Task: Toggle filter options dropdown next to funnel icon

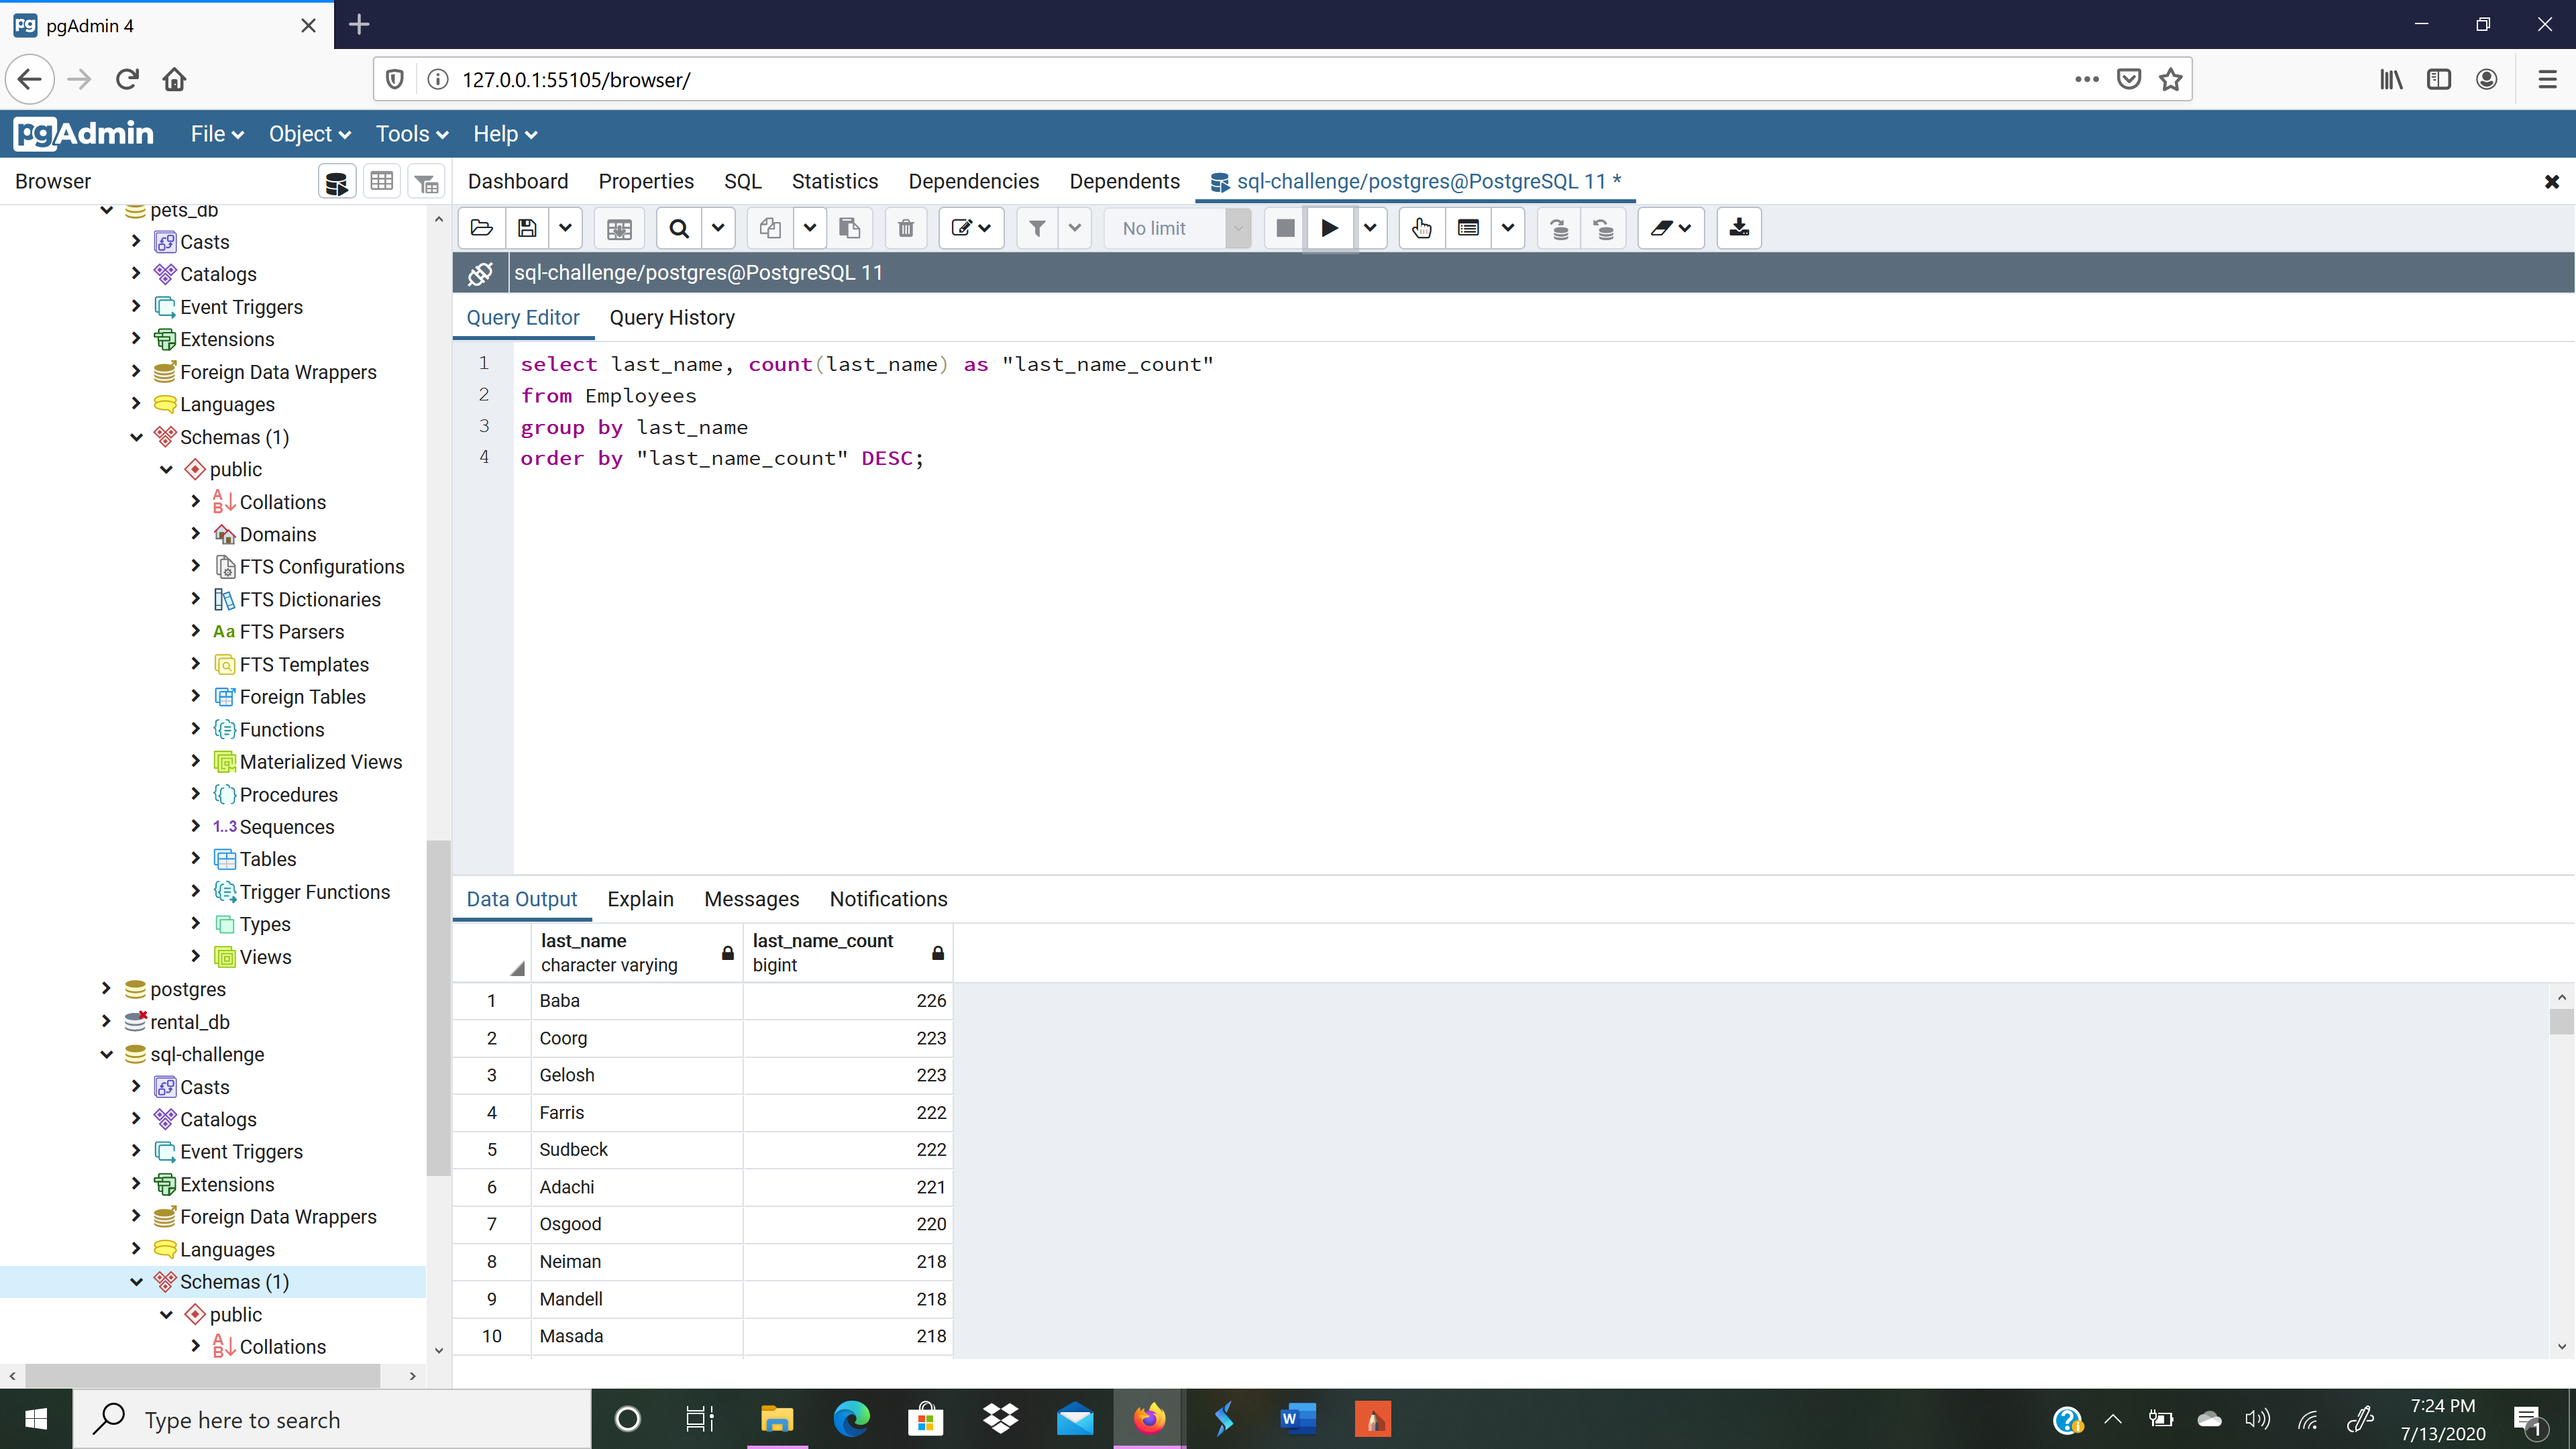Action: tap(1075, 228)
